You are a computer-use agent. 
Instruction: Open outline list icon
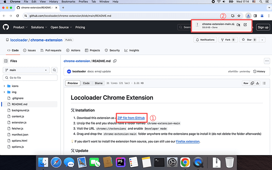click(x=264, y=83)
